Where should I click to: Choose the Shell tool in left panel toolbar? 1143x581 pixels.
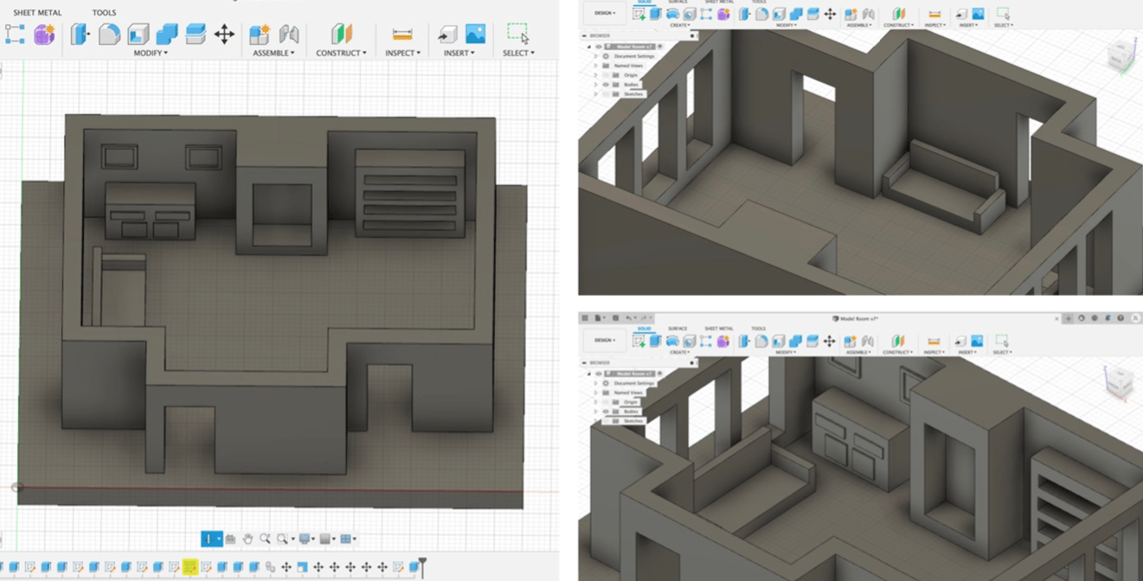(138, 34)
